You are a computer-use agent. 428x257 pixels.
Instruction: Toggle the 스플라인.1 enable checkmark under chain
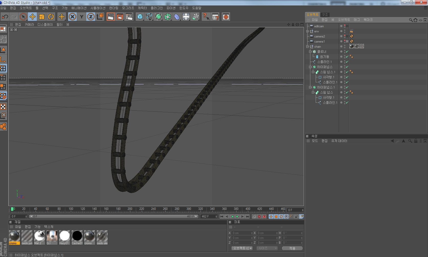[x=347, y=62]
